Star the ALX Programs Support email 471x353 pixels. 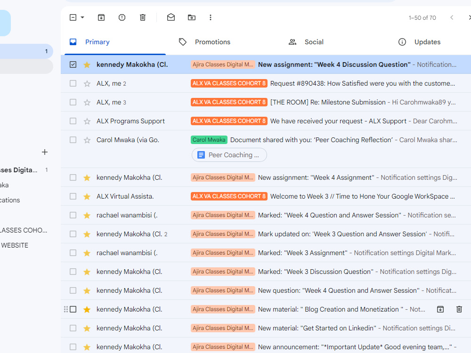pos(87,121)
